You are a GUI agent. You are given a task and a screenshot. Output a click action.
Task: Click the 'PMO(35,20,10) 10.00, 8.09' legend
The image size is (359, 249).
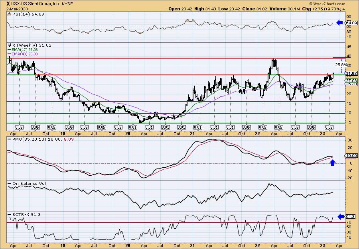coord(41,139)
